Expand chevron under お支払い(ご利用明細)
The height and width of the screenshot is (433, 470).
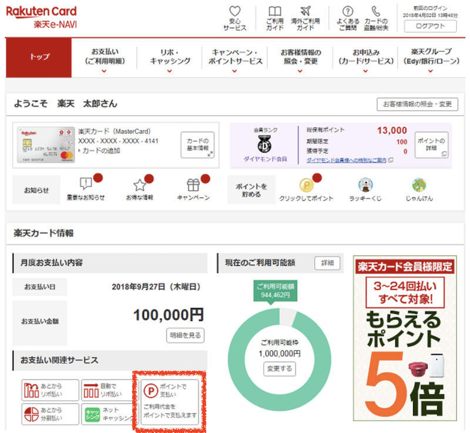[x=104, y=71]
